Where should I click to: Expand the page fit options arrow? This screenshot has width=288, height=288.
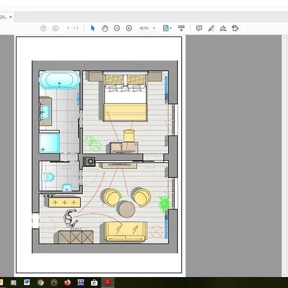[x=171, y=28]
